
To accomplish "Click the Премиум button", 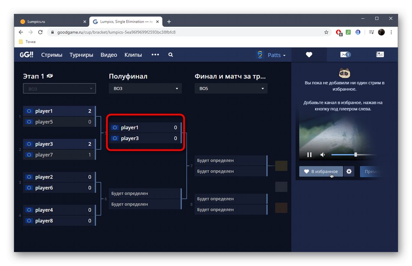I will click(x=372, y=172).
